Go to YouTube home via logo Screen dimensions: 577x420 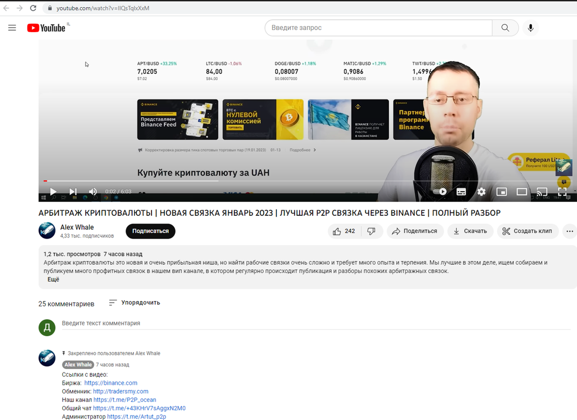[x=46, y=28]
